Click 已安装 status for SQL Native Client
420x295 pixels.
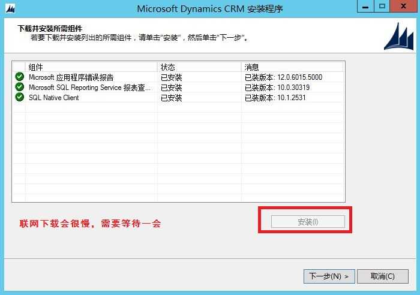172,98
